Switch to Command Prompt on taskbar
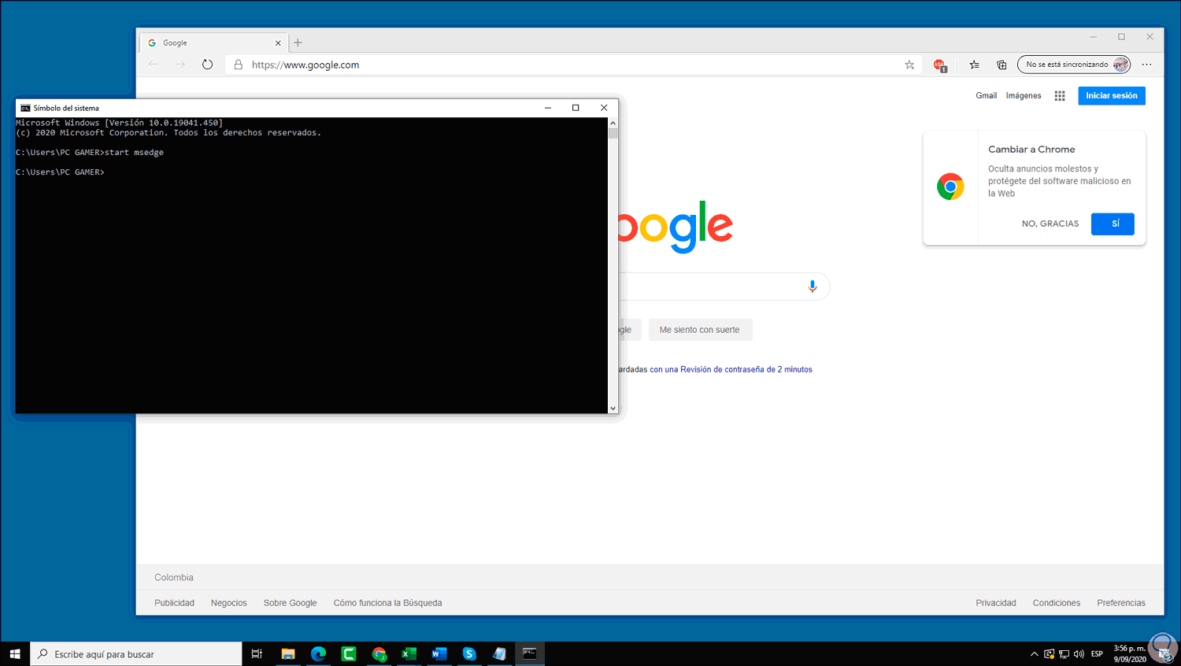The height and width of the screenshot is (666, 1181). click(530, 654)
